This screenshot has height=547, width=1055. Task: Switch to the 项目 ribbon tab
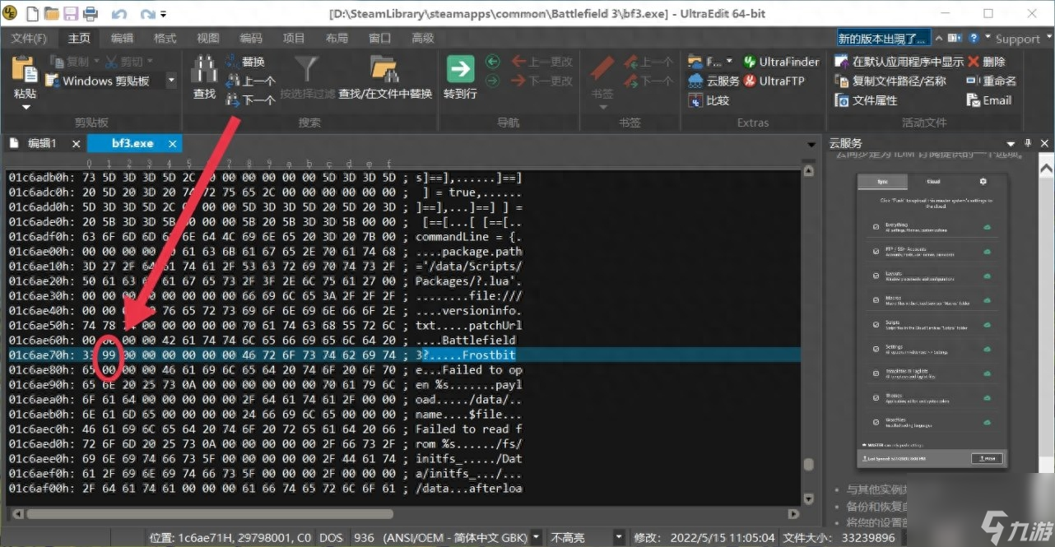294,38
